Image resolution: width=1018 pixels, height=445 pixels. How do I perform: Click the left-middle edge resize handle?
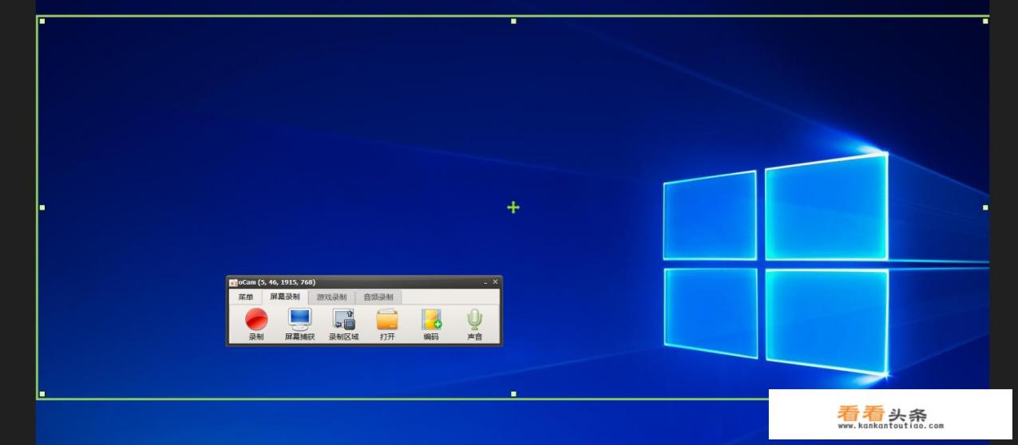point(42,207)
